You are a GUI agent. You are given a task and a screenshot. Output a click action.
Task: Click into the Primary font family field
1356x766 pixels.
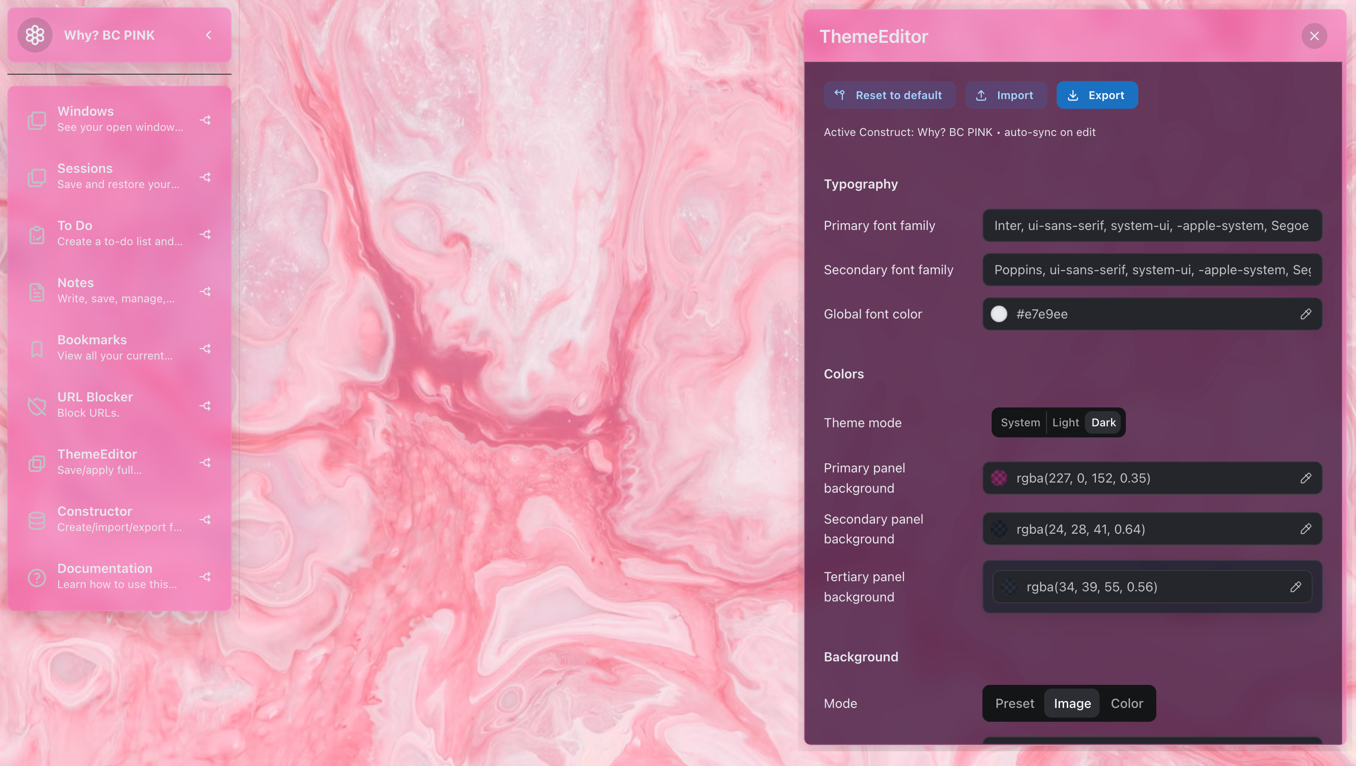(1151, 226)
